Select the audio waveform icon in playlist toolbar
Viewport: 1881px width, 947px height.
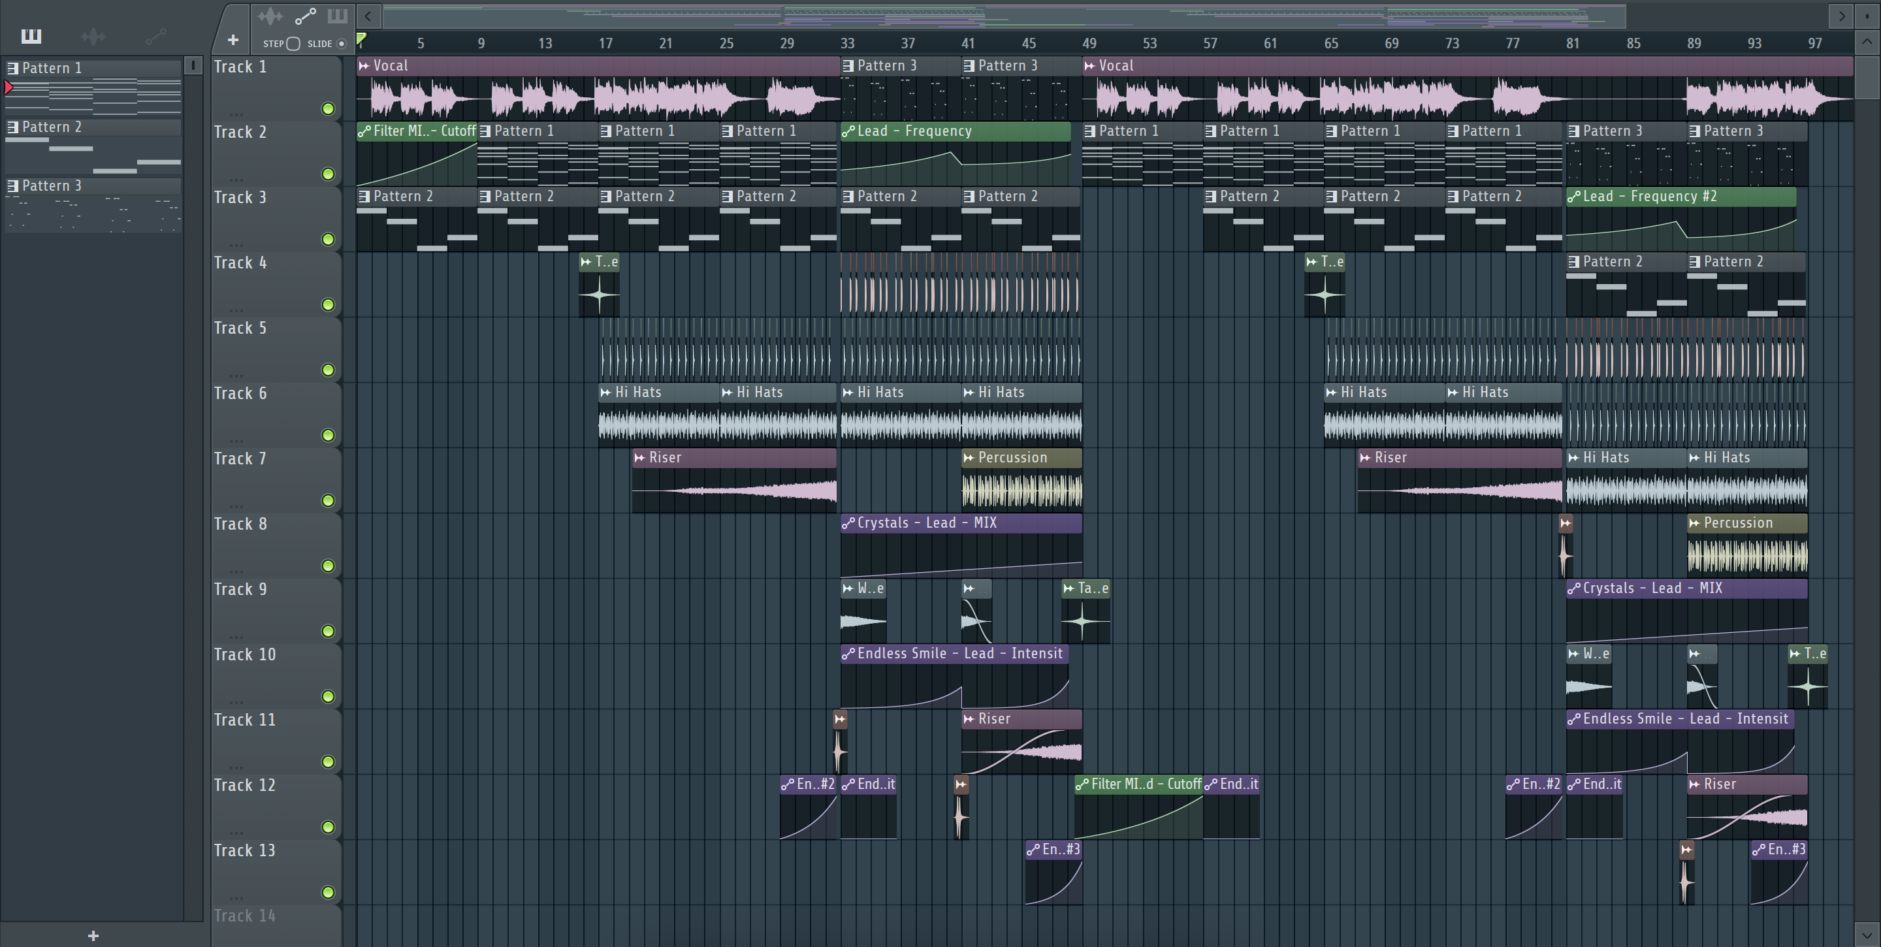(270, 15)
